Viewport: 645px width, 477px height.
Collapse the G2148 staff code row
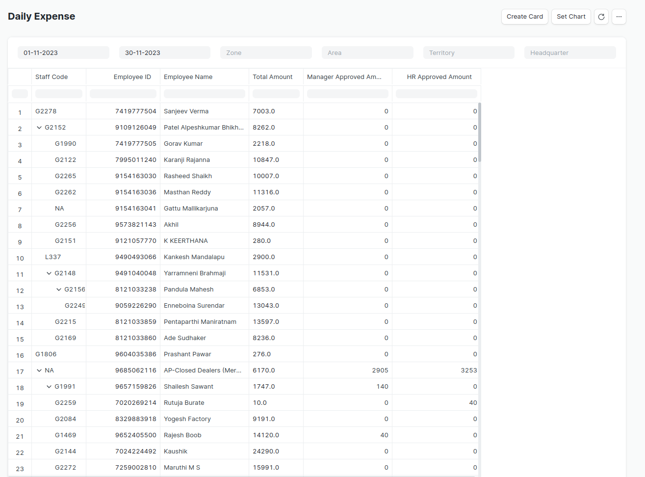[49, 273]
